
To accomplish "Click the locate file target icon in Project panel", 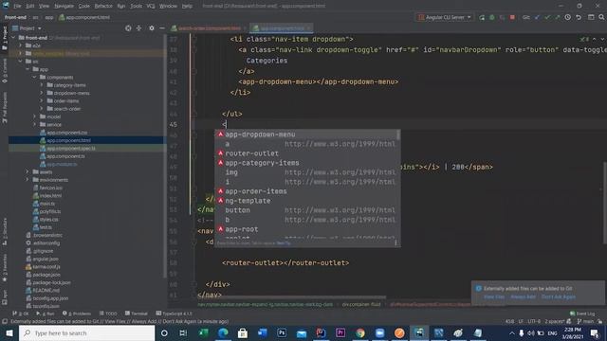I will [x=128, y=28].
